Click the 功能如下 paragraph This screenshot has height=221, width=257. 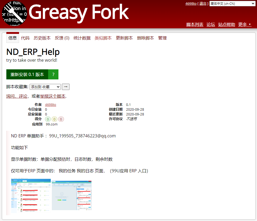[19, 147]
